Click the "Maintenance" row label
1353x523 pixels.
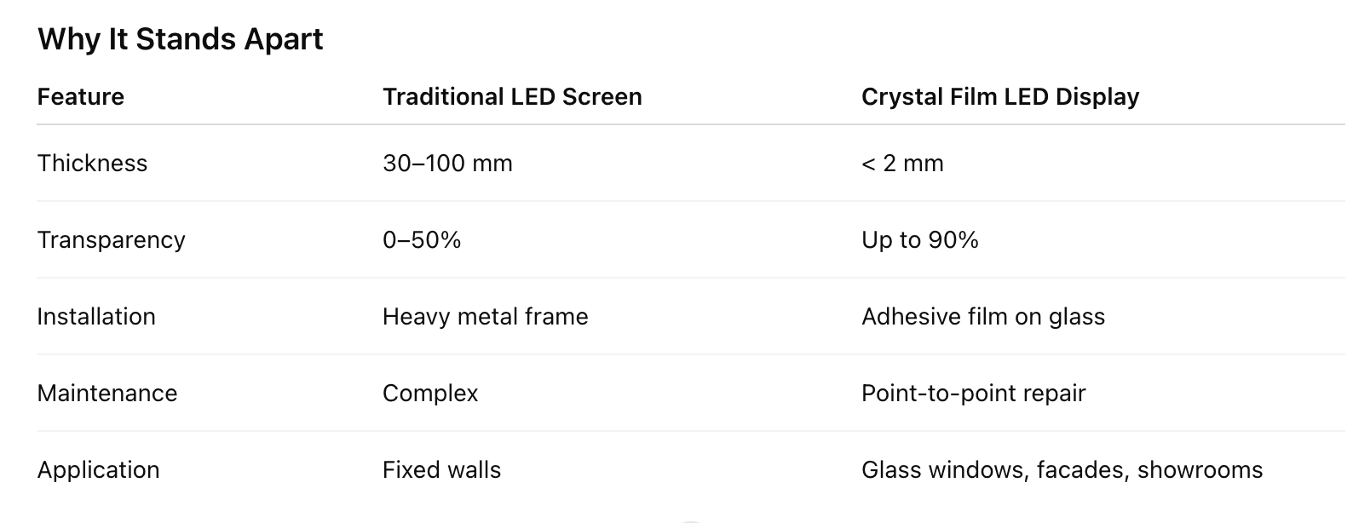pyautogui.click(x=107, y=394)
